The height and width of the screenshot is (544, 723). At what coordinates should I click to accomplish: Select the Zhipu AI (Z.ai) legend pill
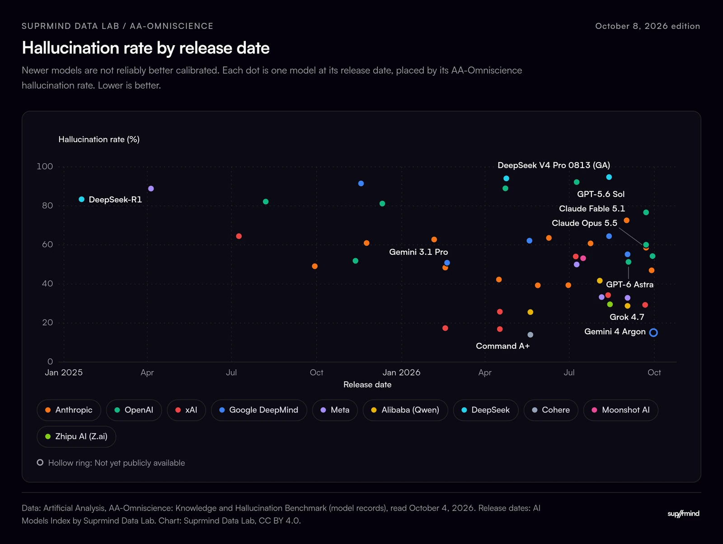76,437
